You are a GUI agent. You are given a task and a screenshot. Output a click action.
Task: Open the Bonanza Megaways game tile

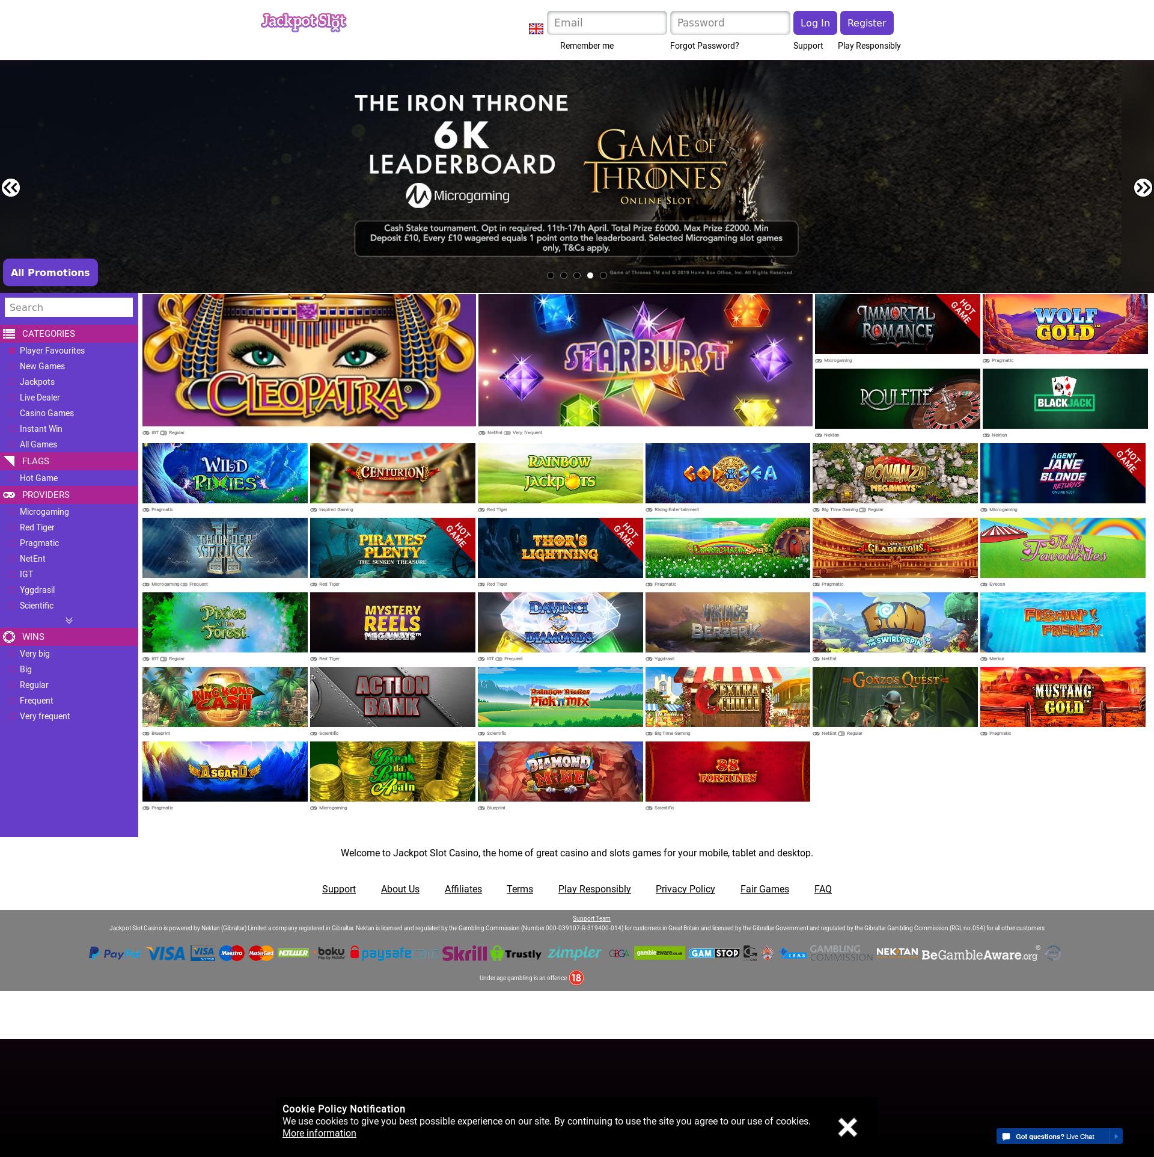[x=895, y=473]
